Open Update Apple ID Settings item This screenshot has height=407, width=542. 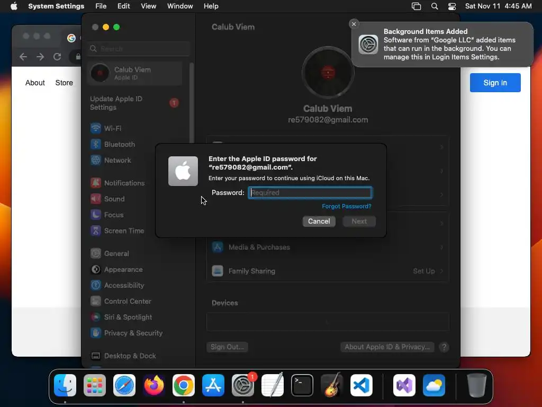click(134, 103)
